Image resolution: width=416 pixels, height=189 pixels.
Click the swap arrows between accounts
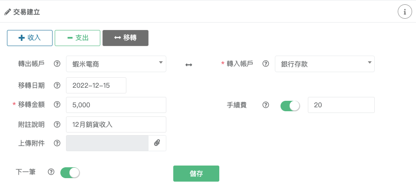[x=188, y=65]
